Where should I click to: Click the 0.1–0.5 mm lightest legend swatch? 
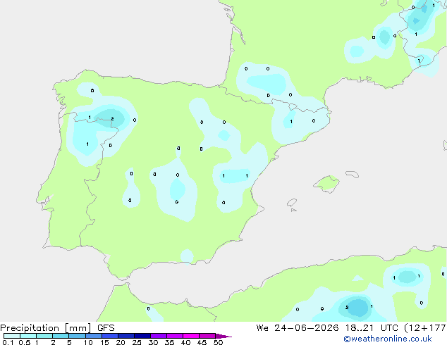coord(12,336)
